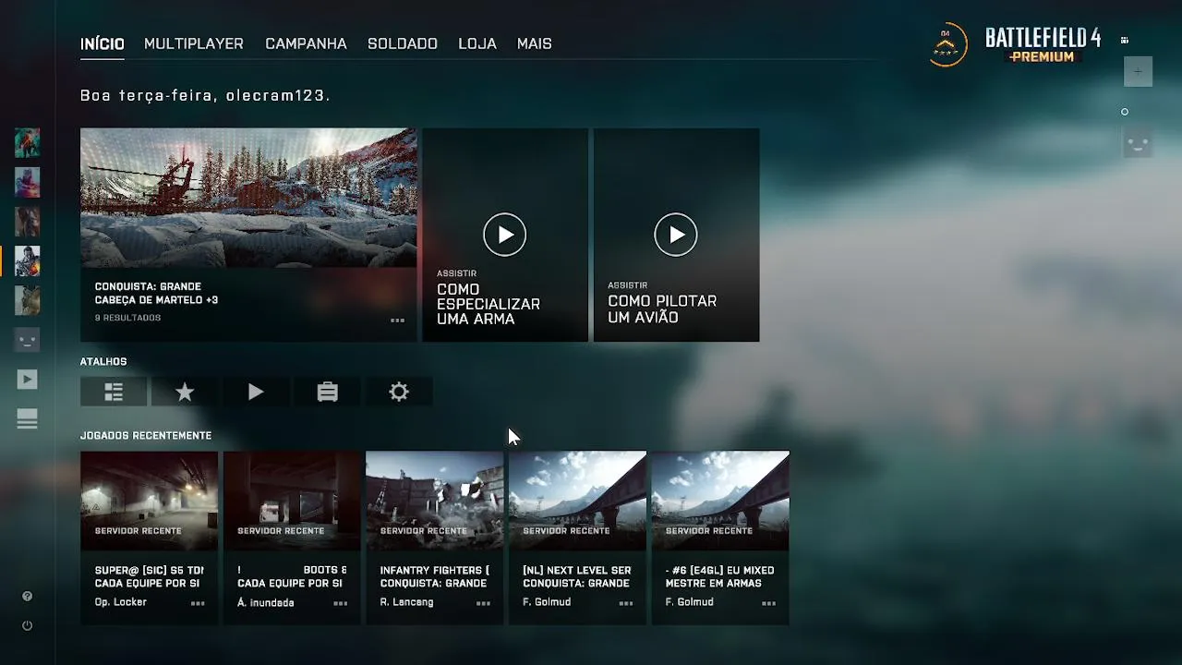Open the snowy Conquista Grande map image
The height and width of the screenshot is (665, 1182).
point(248,198)
